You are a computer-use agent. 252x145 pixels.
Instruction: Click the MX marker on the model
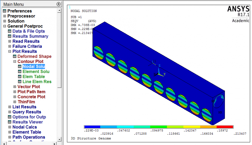220,112
